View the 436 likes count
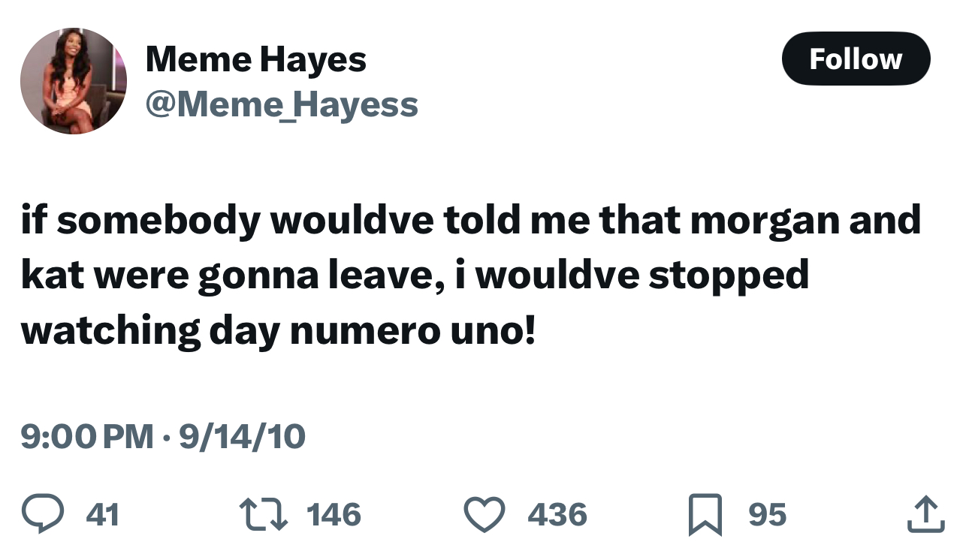969x560 pixels. point(557,515)
